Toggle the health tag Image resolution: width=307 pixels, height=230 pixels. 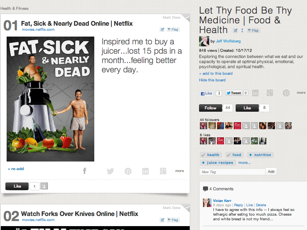[x=211, y=155]
